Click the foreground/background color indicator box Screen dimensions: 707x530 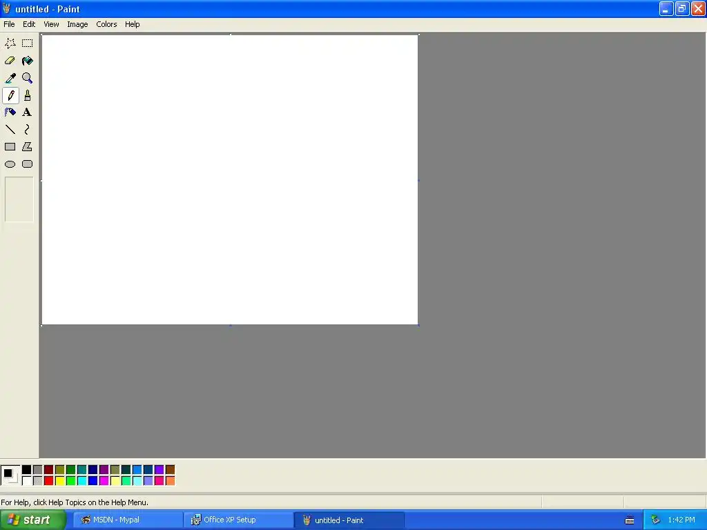(x=10, y=475)
